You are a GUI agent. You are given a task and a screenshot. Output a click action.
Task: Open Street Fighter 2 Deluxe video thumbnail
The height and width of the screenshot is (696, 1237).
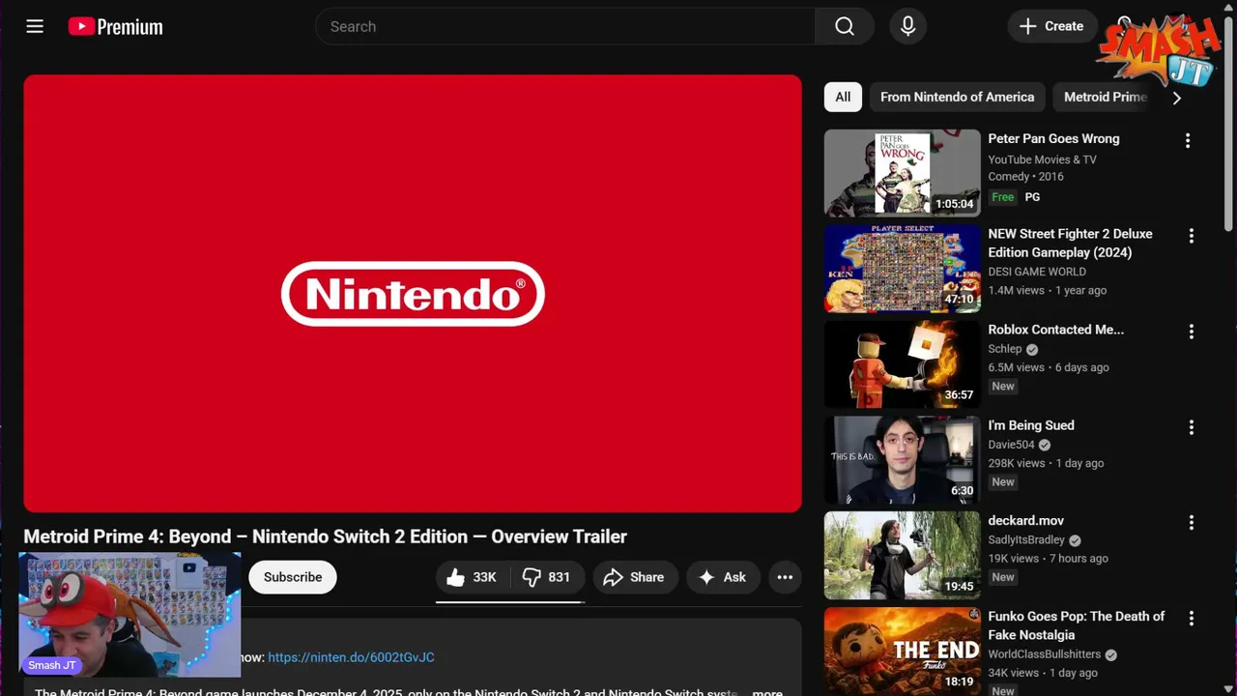point(903,269)
